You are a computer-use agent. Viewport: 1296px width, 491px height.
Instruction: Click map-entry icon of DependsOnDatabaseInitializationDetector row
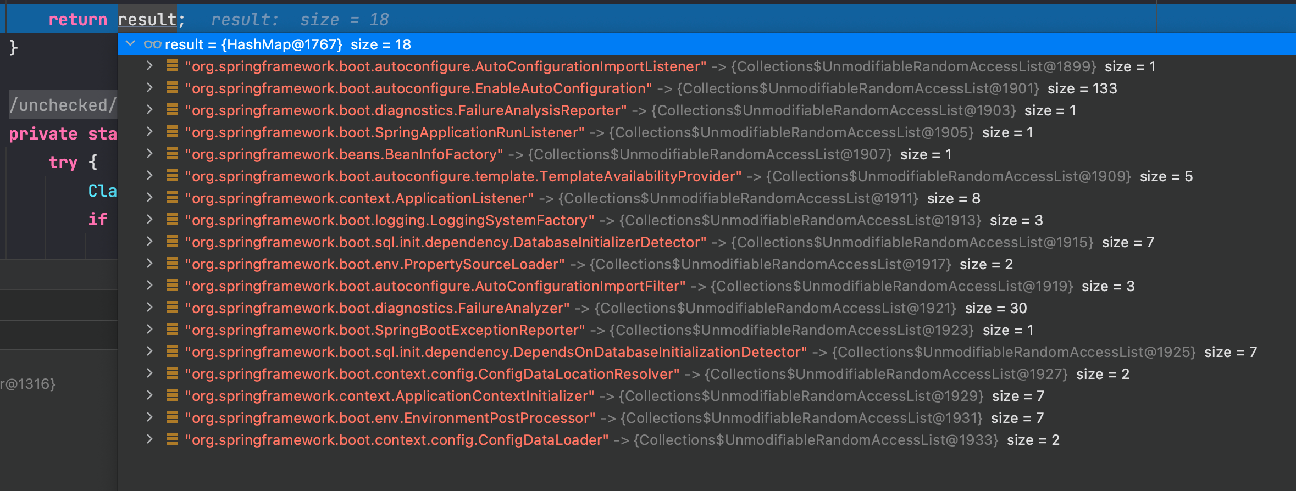tap(173, 351)
